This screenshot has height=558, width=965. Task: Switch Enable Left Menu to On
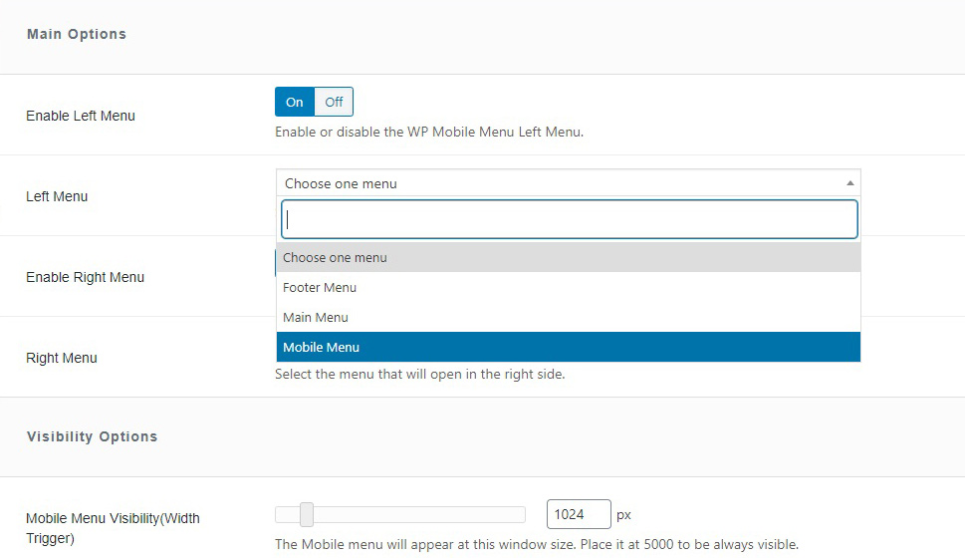[294, 102]
